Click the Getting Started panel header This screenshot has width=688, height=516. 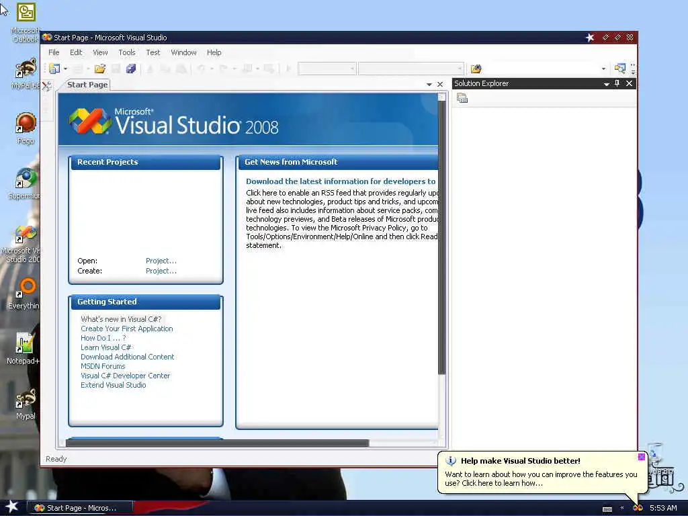(145, 302)
